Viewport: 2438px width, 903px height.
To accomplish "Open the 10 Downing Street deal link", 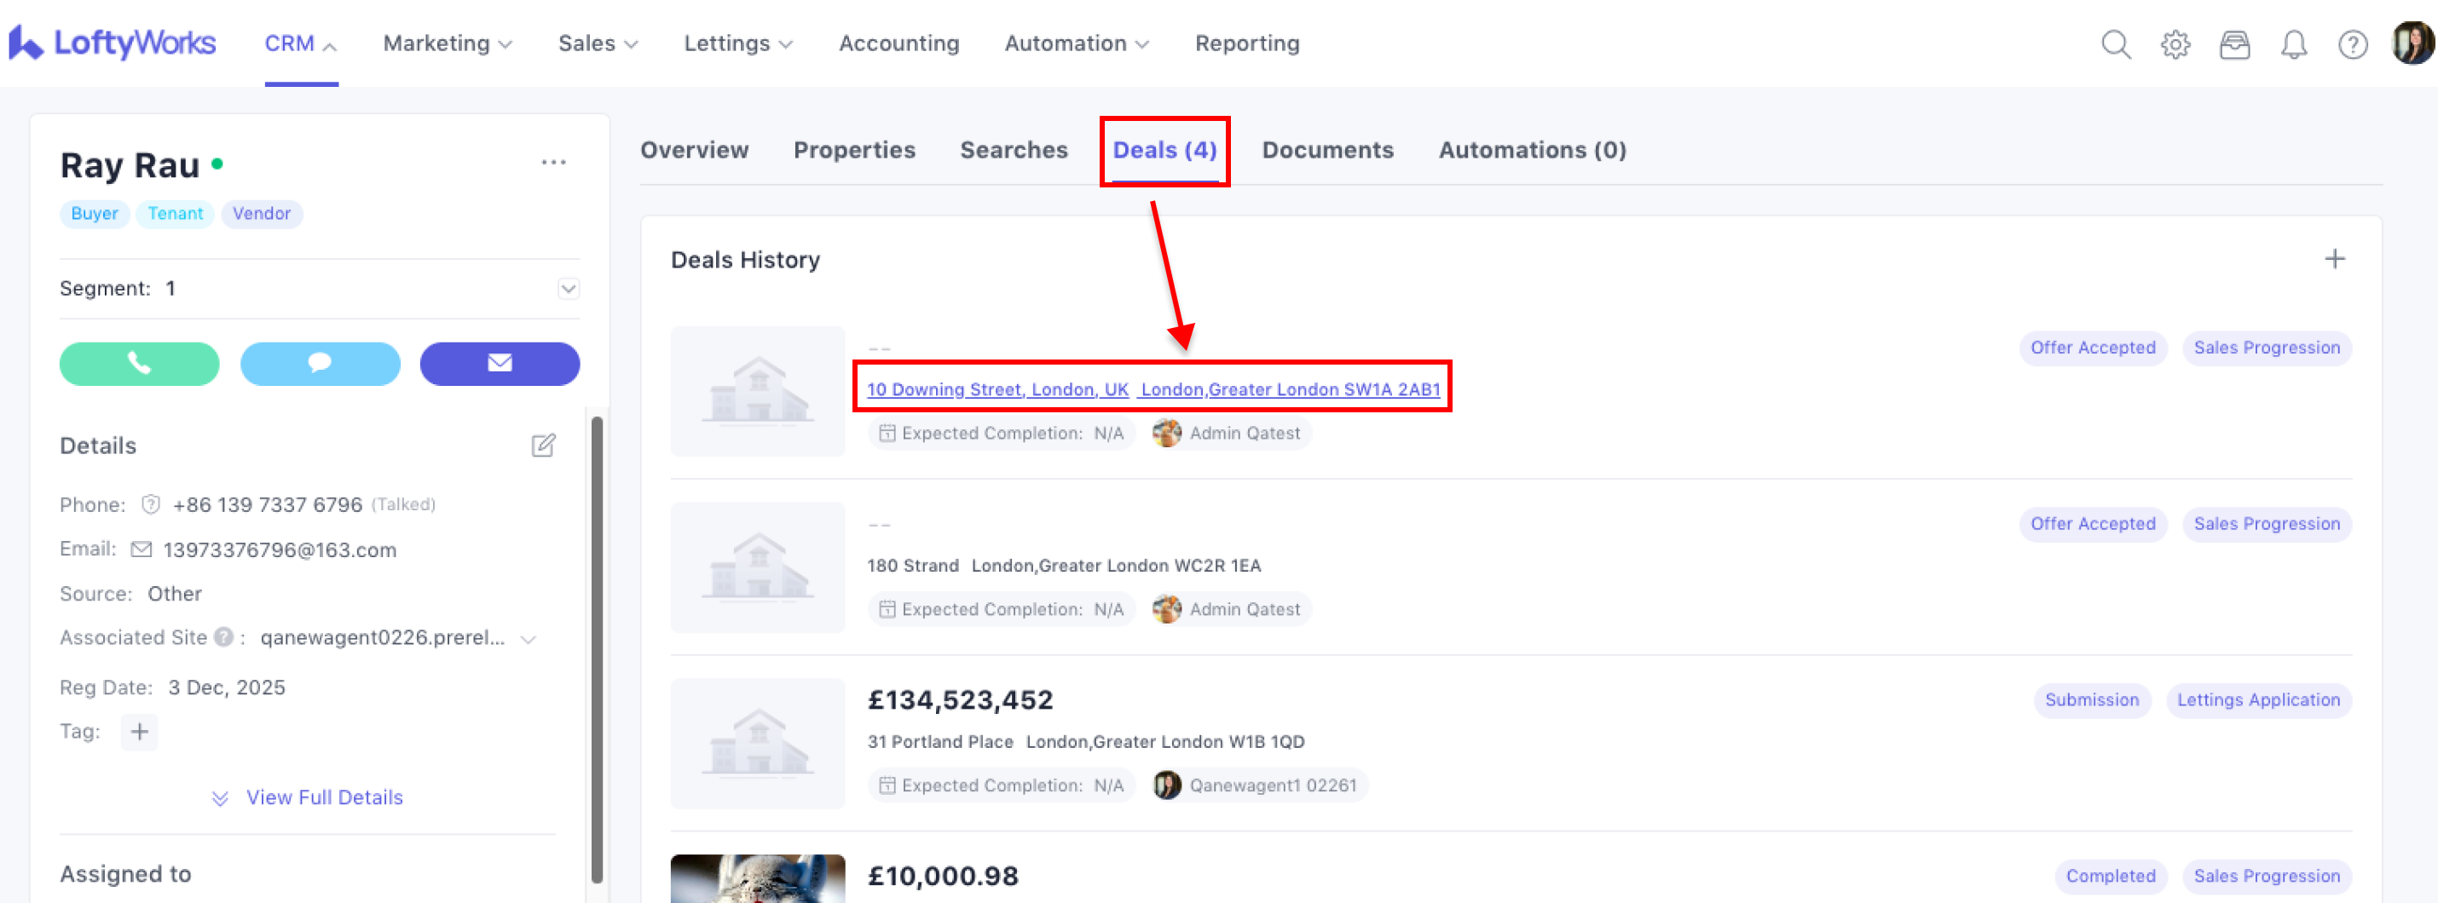I will coord(1153,389).
